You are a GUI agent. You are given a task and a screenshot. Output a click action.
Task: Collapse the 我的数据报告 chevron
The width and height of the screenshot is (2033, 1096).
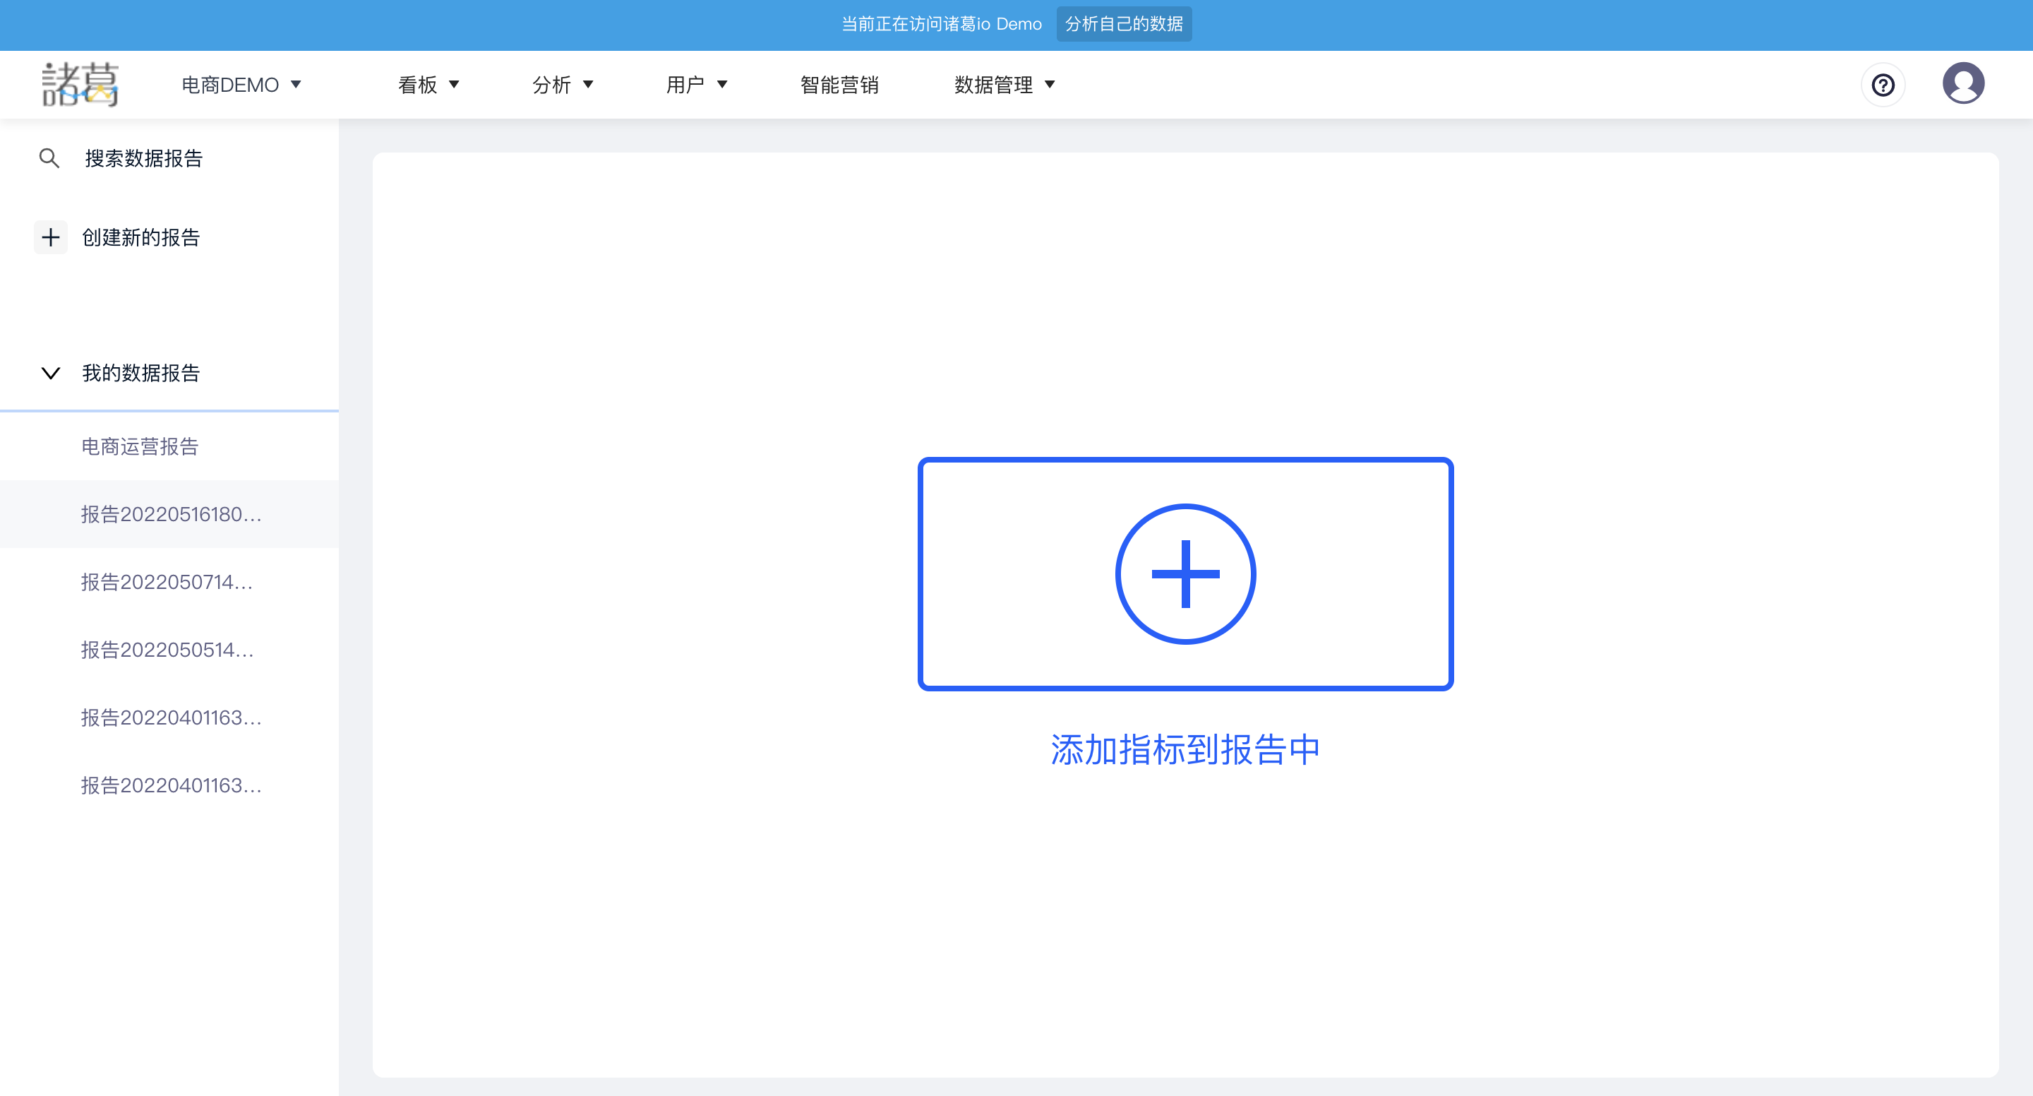pyautogui.click(x=51, y=373)
